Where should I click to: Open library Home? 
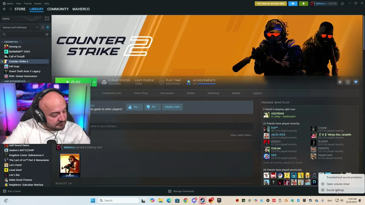click(22, 19)
